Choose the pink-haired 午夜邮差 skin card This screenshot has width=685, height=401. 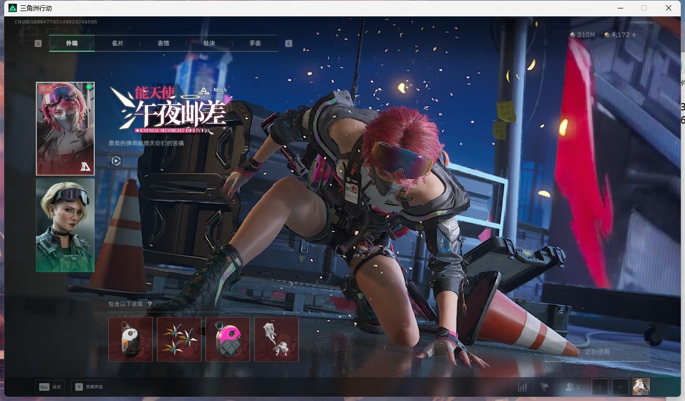(x=65, y=128)
